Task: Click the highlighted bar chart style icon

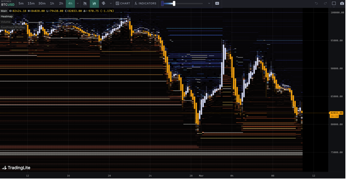Action: 94,3
